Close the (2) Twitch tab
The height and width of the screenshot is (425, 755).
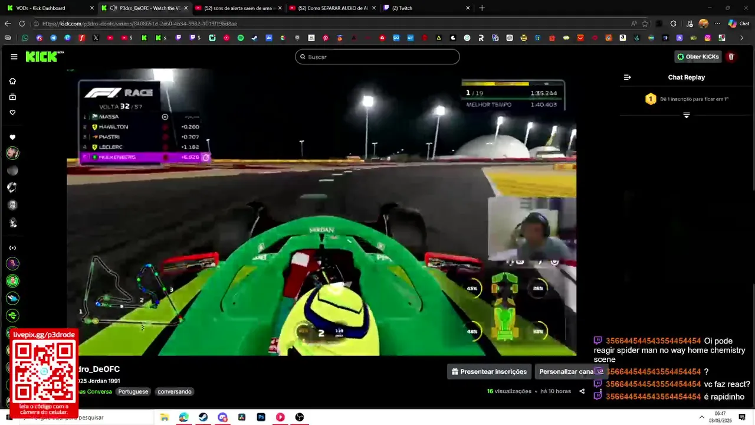point(468,8)
